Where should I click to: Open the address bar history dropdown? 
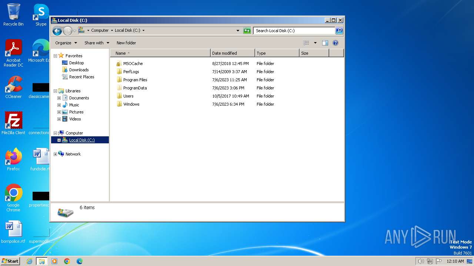[x=238, y=31]
